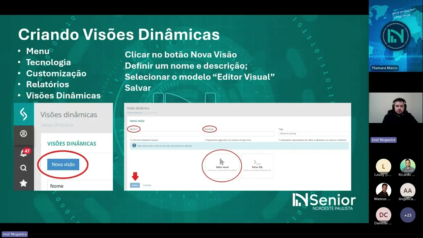Image resolution: width=423 pixels, height=238 pixels.
Task: Click the José Nogueira label below the webcam
Action: click(x=383, y=140)
